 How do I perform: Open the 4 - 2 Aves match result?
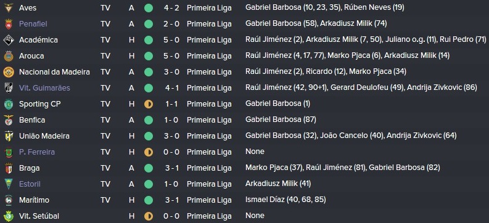(x=171, y=8)
